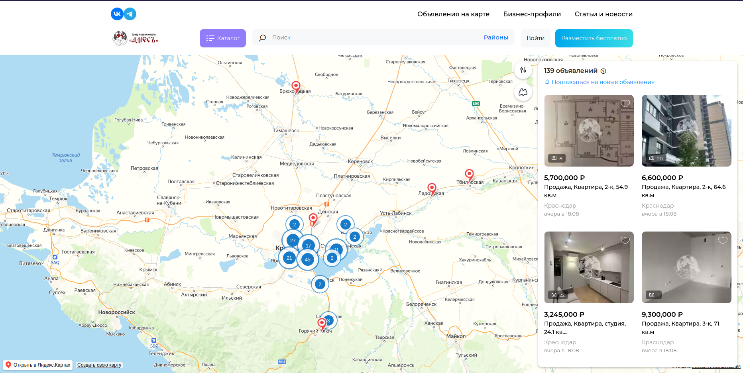The width and height of the screenshot is (743, 373).
Task: Click the help icon beside 139 объявлений
Action: (603, 71)
